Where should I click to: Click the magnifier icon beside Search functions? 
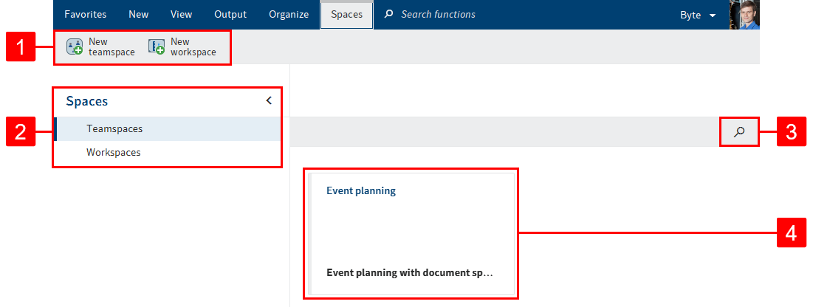coord(389,15)
